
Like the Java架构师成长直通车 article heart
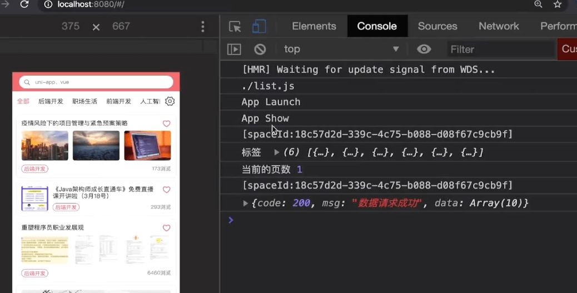pos(166,190)
